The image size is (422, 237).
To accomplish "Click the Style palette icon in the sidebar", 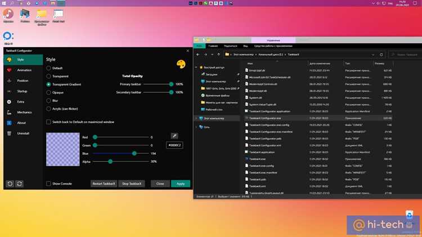I will (9, 60).
